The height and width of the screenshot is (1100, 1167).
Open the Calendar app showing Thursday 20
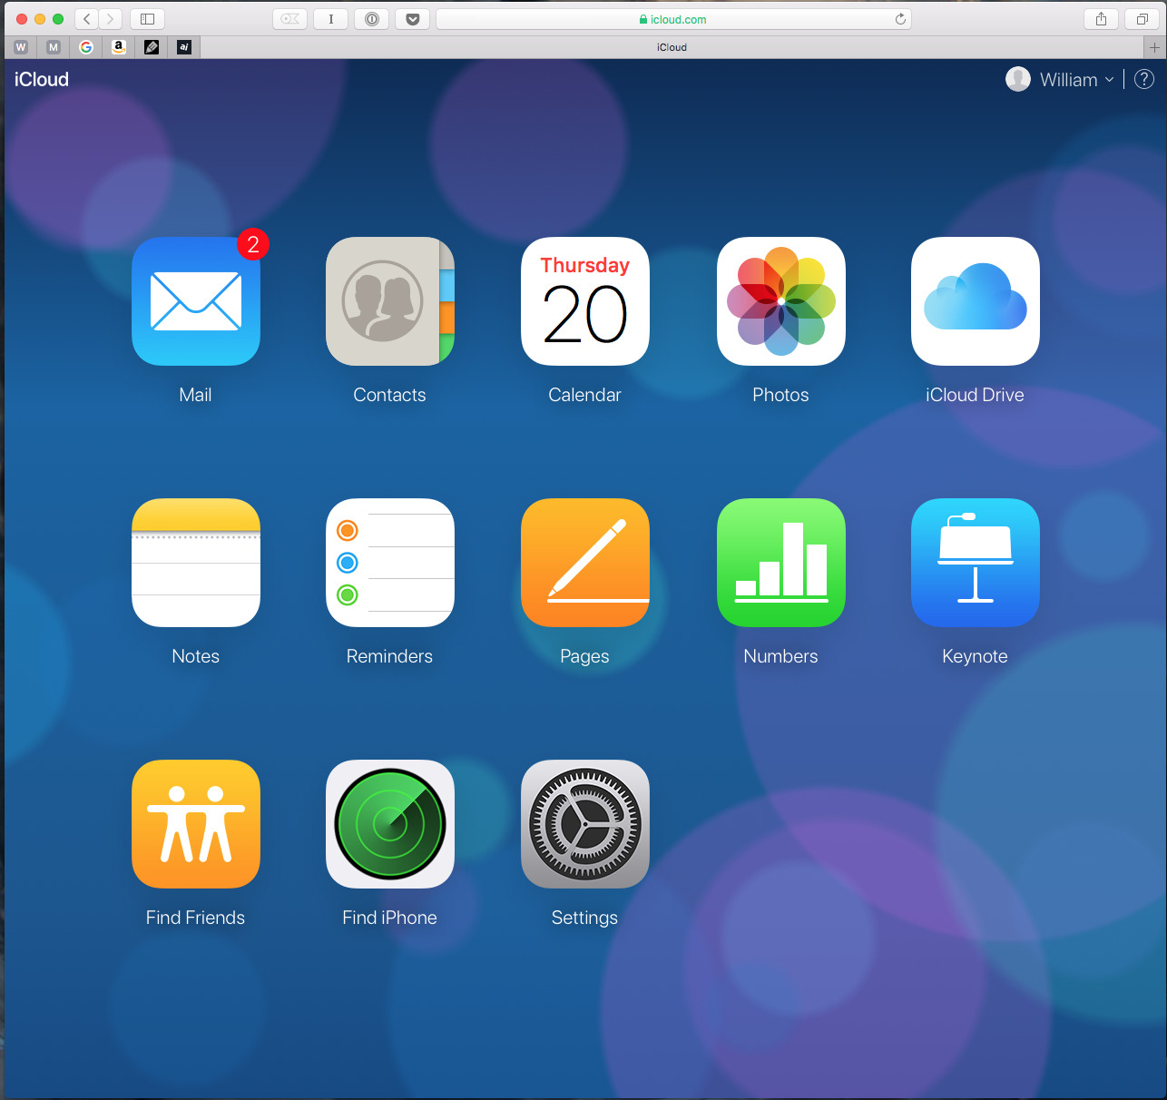coord(585,301)
